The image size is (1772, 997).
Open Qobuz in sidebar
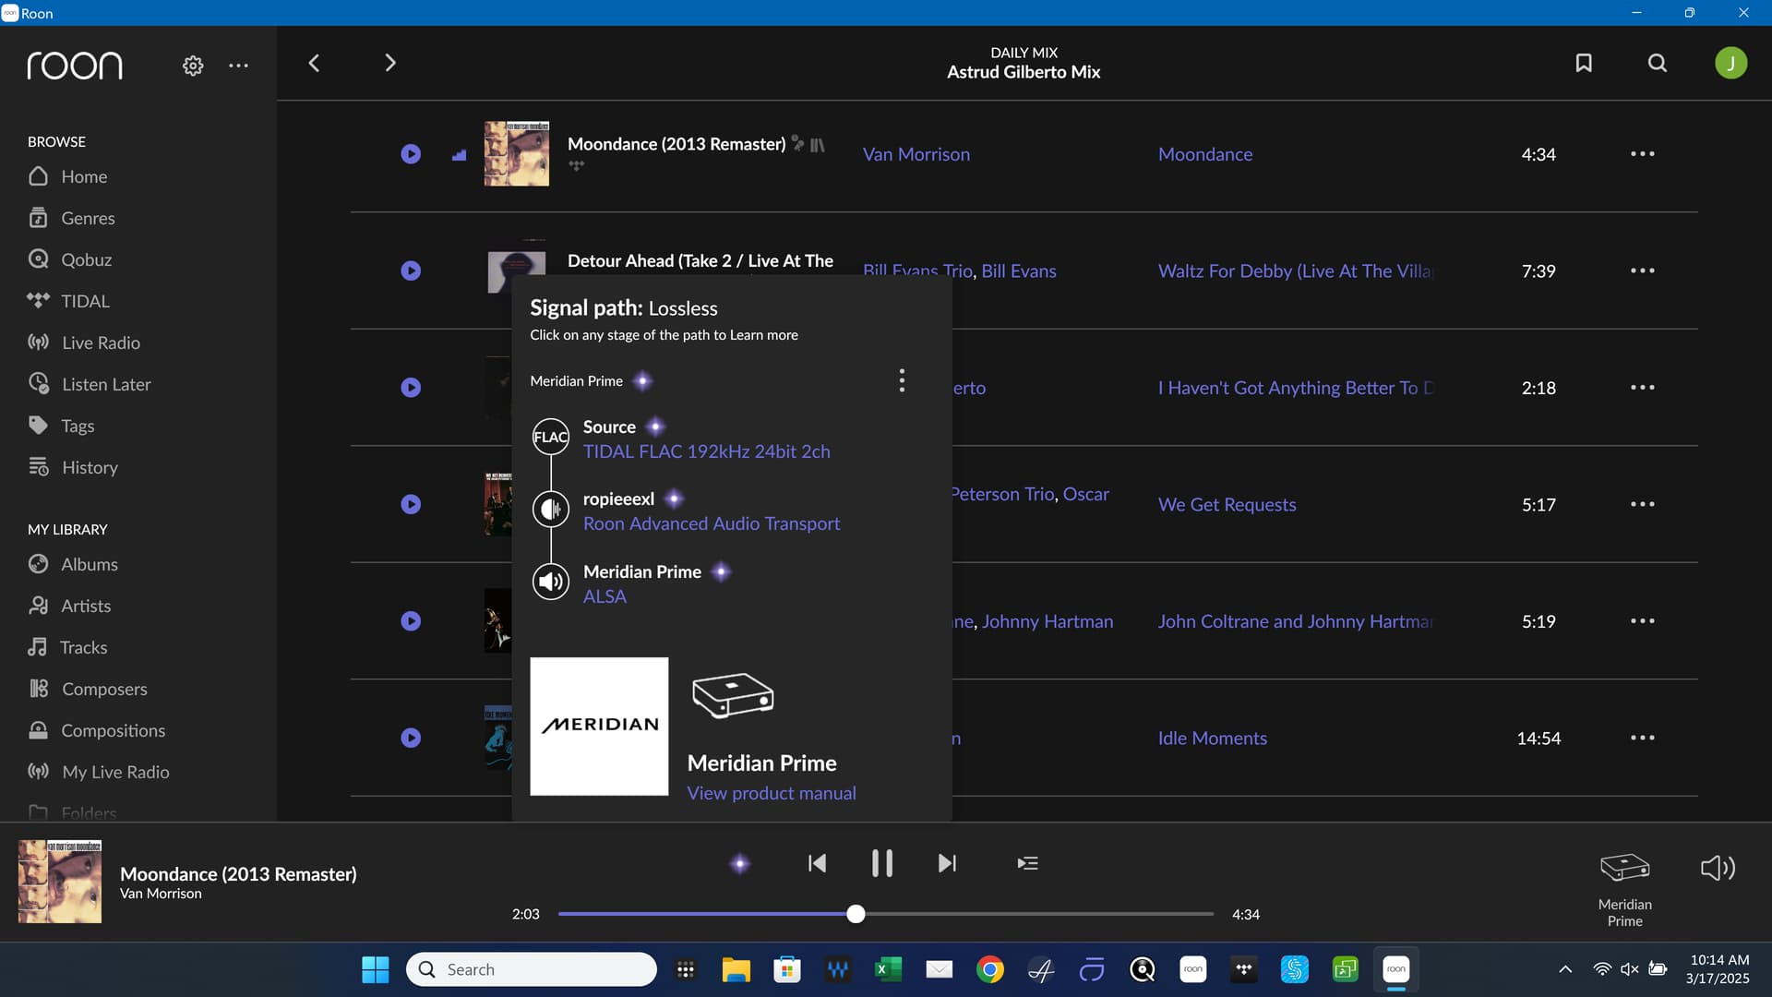(x=70, y=259)
